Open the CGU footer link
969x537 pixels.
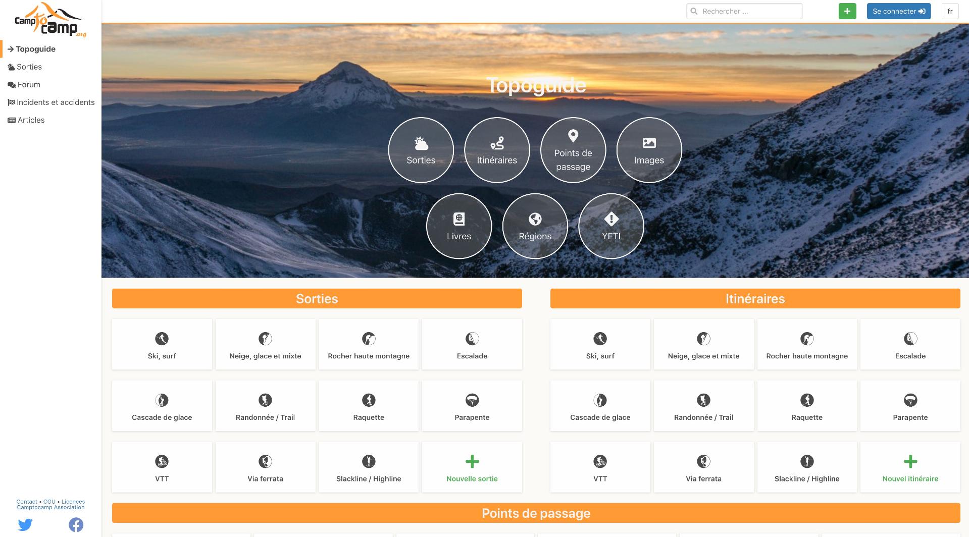(49, 502)
